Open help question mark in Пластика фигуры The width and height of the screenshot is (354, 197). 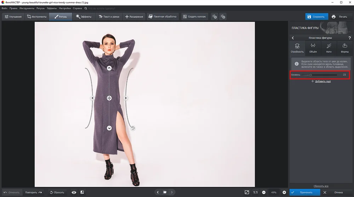click(349, 38)
